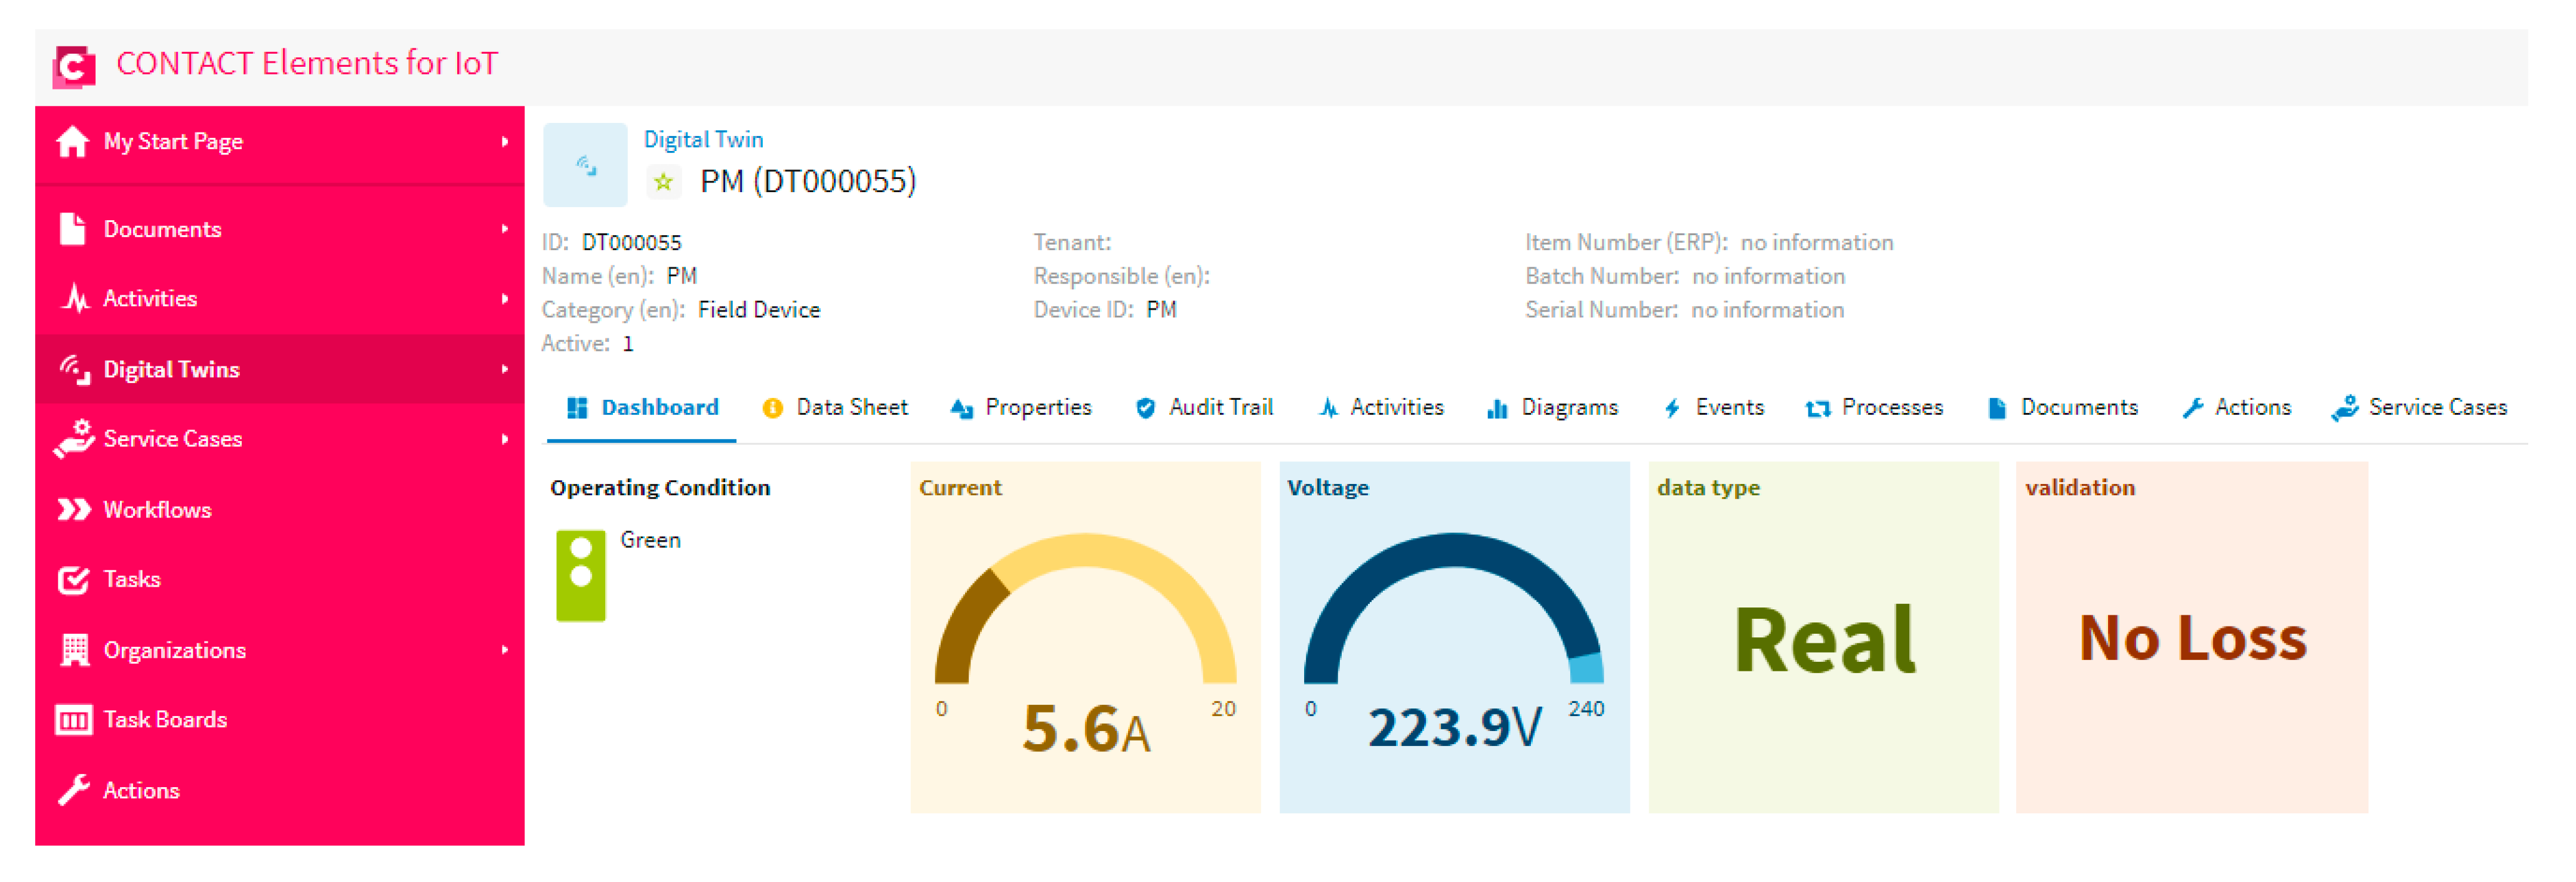The image size is (2576, 882).
Task: Expand the My Start Page submenu arrow
Action: [504, 142]
